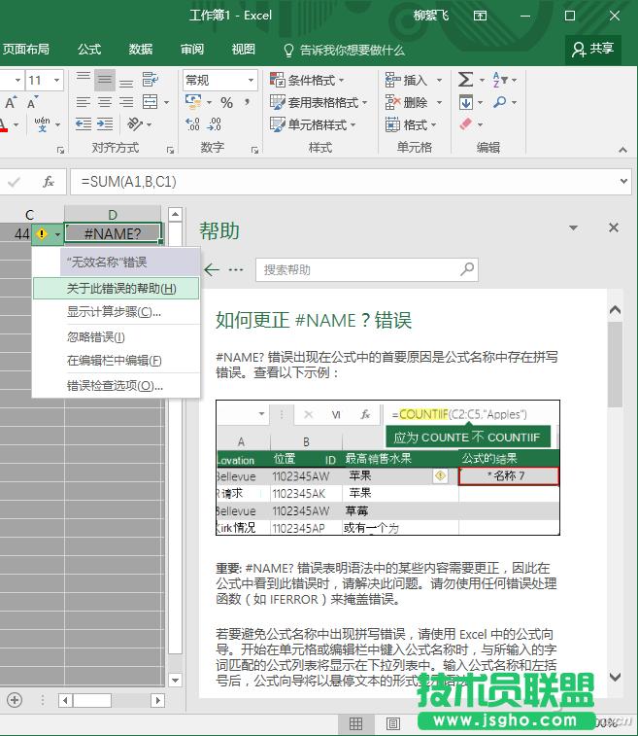Click the pink eraser Clear icon
This screenshot has height=736, width=638.
point(465,124)
